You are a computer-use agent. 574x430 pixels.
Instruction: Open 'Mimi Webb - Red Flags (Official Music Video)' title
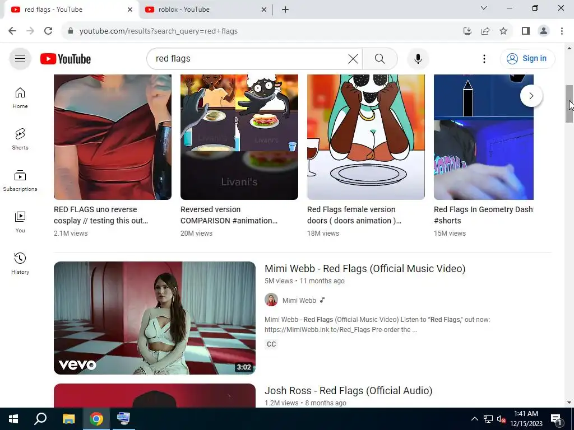365,268
